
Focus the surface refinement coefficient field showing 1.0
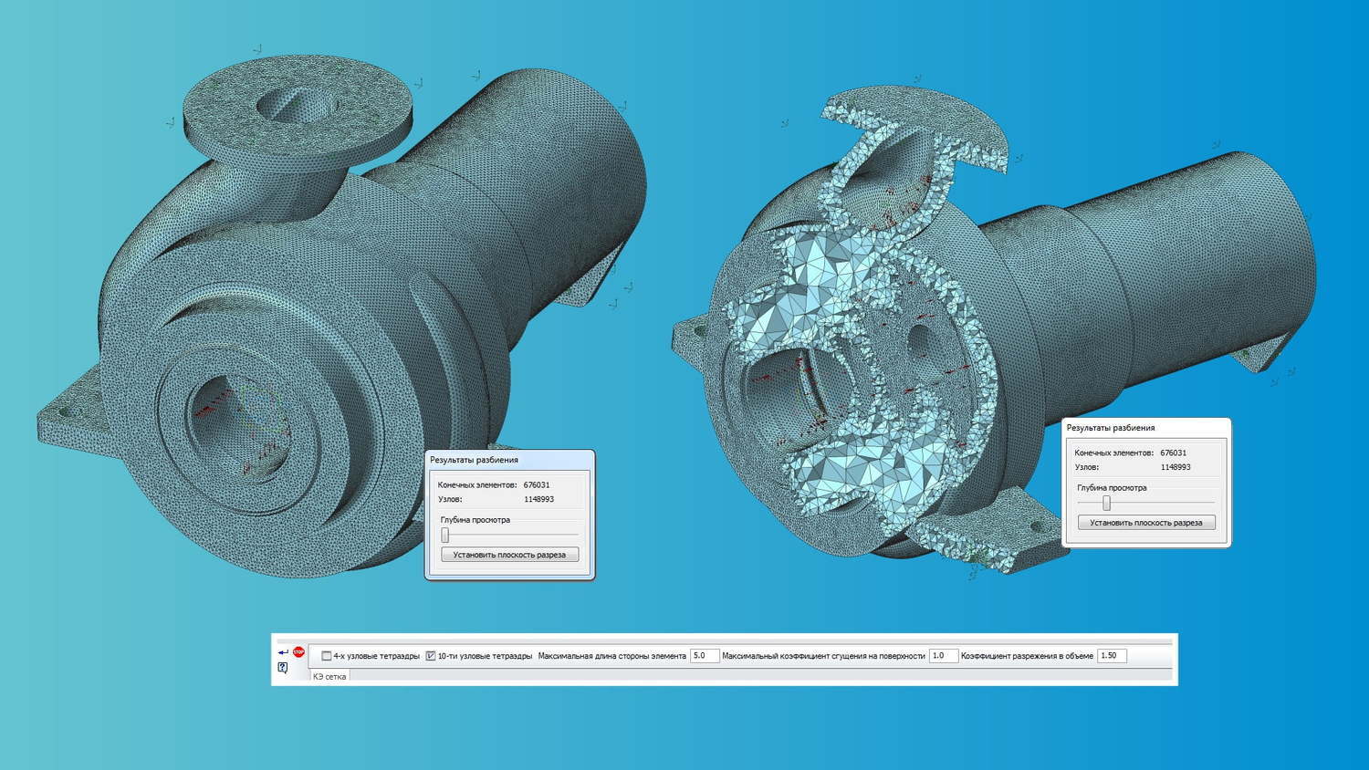[x=942, y=656]
